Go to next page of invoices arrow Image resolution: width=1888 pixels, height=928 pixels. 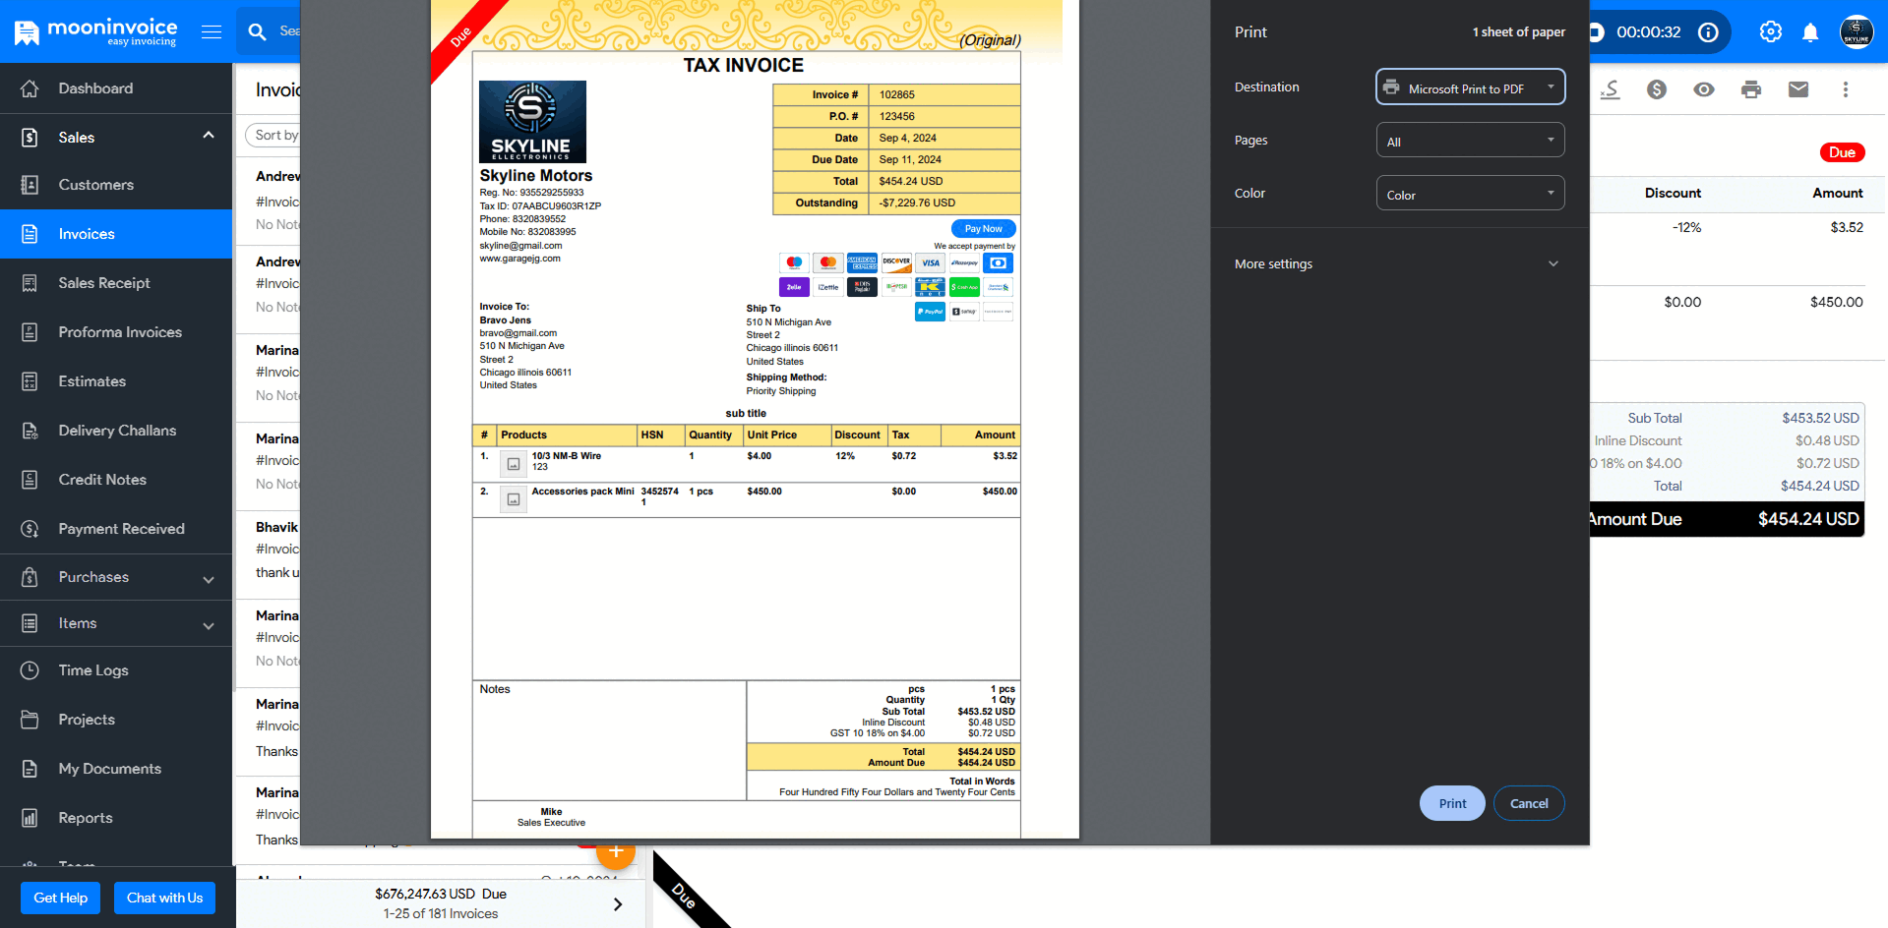point(618,904)
